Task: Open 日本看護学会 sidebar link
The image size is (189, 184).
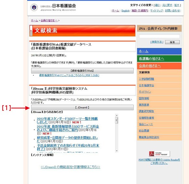Action: pyautogui.click(x=146, y=85)
